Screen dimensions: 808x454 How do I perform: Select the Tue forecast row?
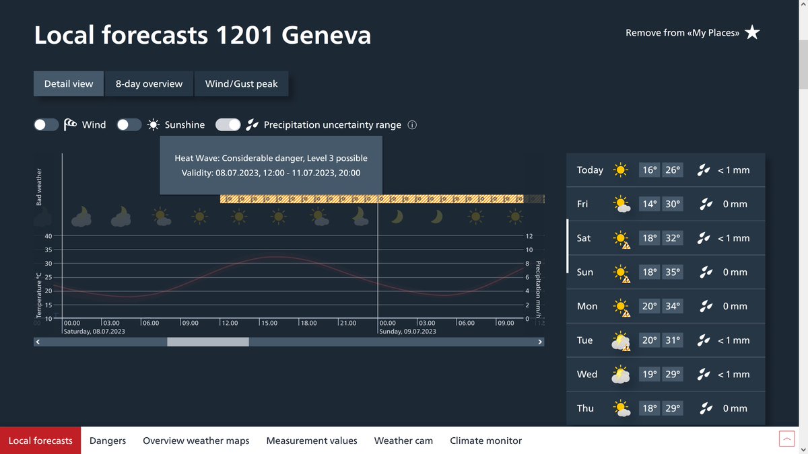[x=666, y=340]
